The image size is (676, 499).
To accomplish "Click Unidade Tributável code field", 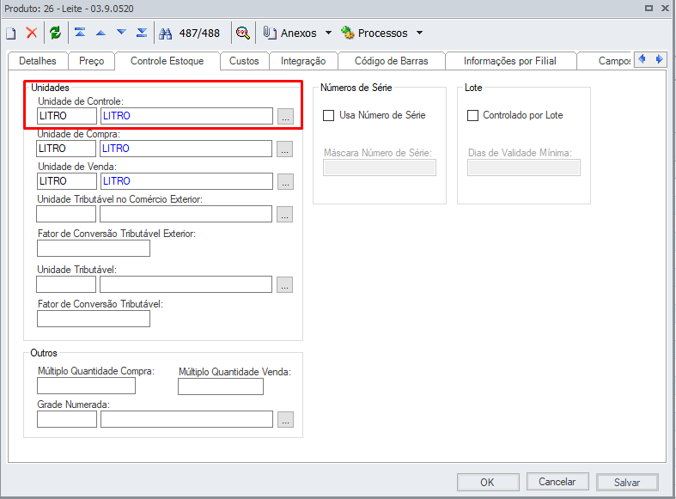I will pyautogui.click(x=66, y=284).
